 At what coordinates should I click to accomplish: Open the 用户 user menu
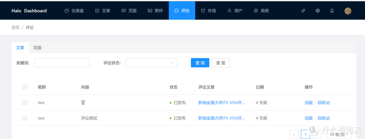coord(235,11)
